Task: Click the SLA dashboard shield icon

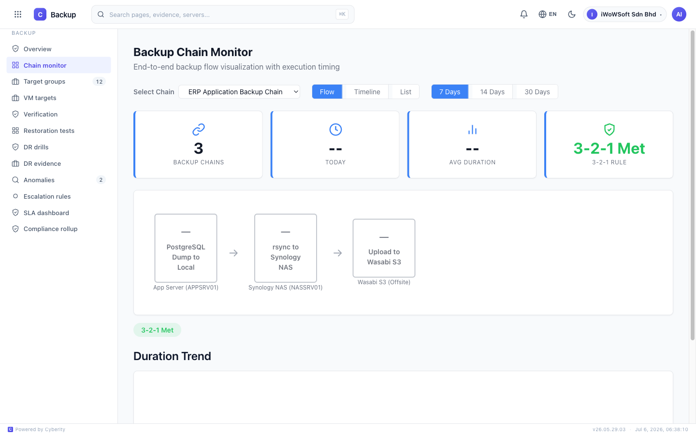Action: click(15, 213)
